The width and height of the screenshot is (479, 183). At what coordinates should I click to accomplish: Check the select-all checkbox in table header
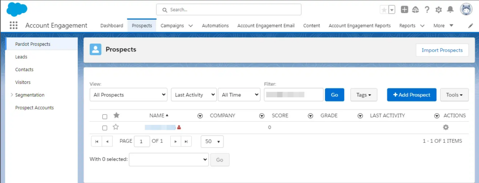[105, 117]
